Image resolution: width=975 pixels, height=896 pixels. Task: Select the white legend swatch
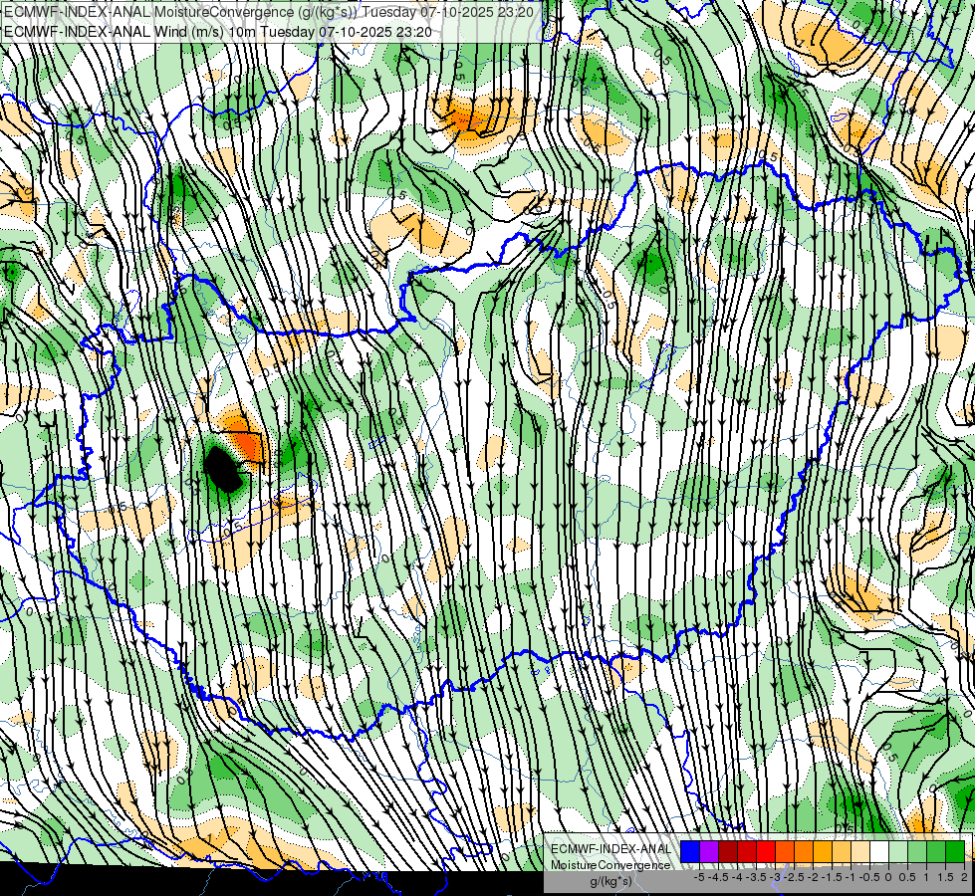[x=879, y=852]
